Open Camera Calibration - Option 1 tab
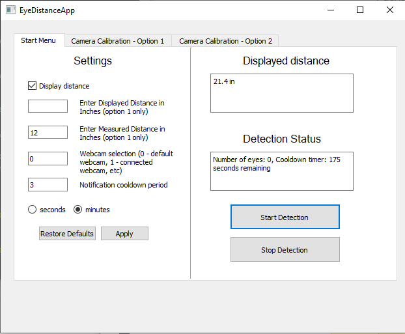Viewport: 405px width, 334px height. (x=118, y=41)
